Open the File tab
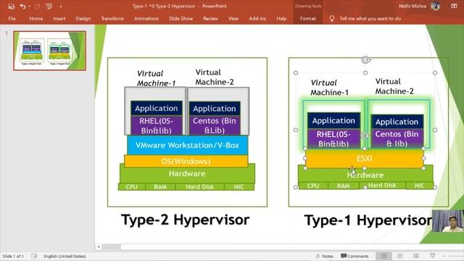Viewport: 464px width, 261px height. coord(12,18)
